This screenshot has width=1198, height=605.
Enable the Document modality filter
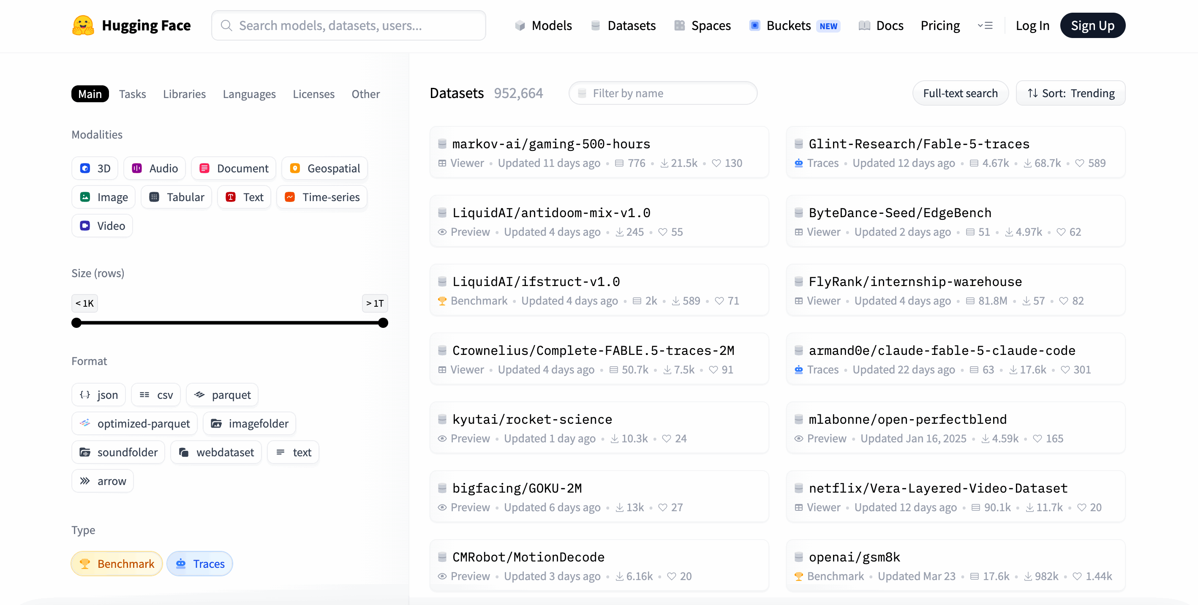click(x=234, y=168)
